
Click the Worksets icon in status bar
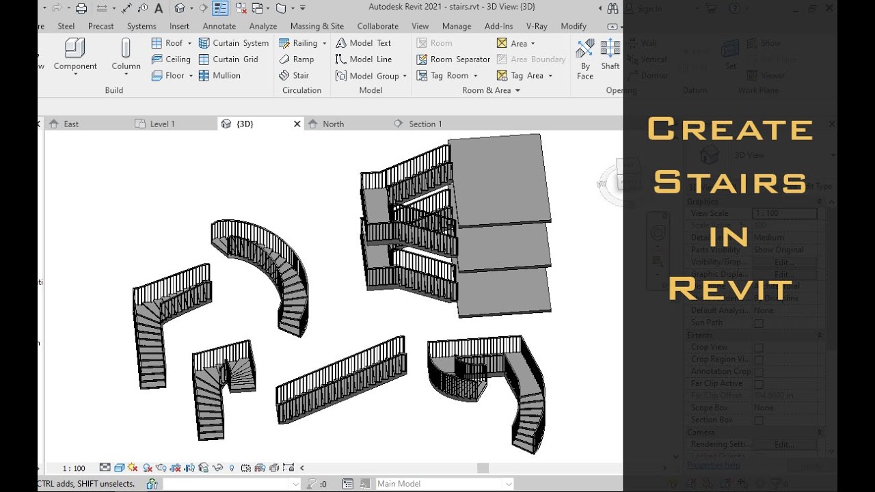tap(152, 484)
